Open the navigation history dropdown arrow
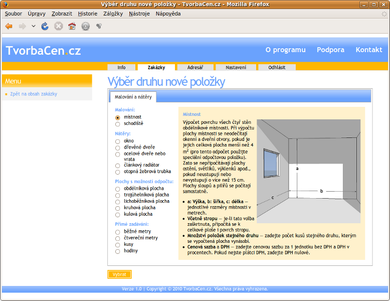Screen dimensions: 390x301 point(34,26)
